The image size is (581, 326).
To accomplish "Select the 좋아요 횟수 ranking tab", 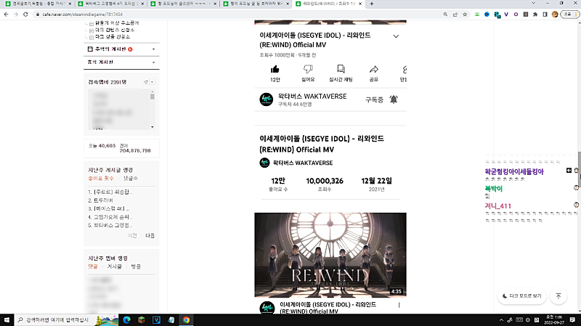I will pyautogui.click(x=101, y=178).
